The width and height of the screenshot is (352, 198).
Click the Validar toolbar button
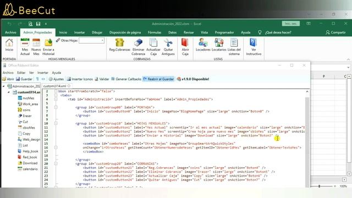tap(102, 79)
